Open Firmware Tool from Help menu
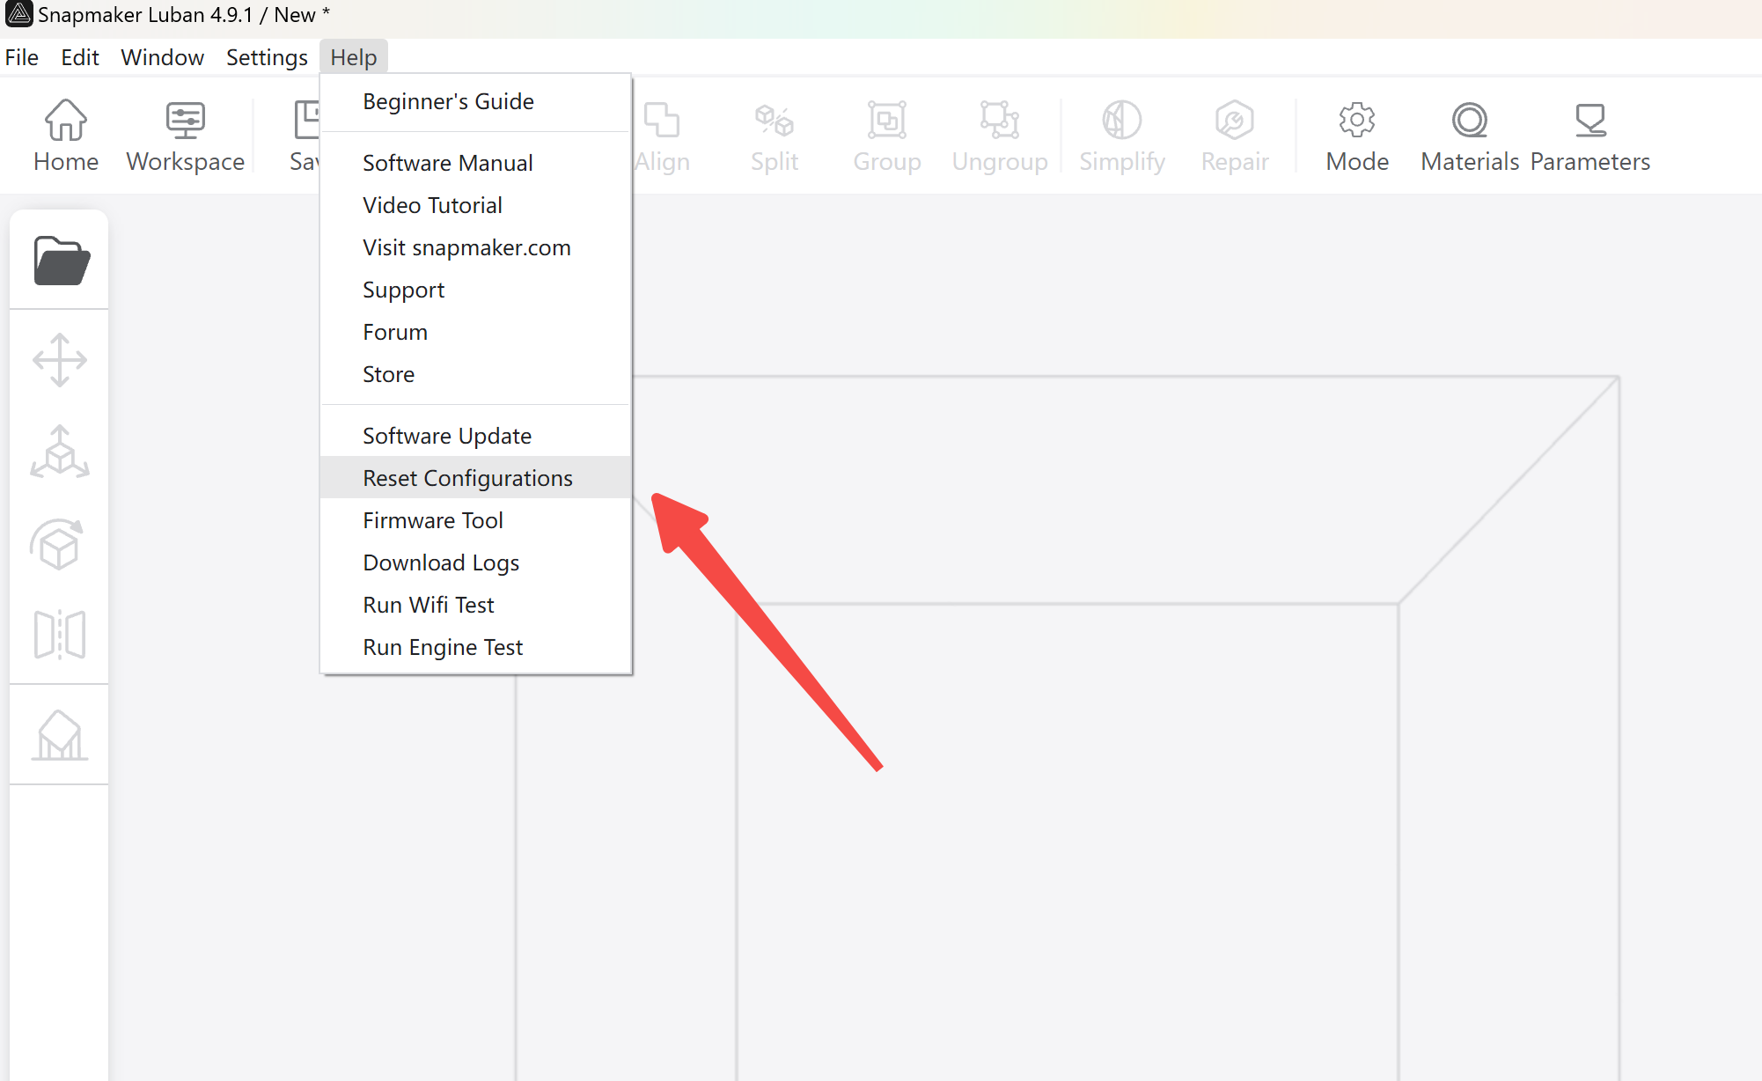This screenshot has width=1762, height=1081. (x=476, y=520)
